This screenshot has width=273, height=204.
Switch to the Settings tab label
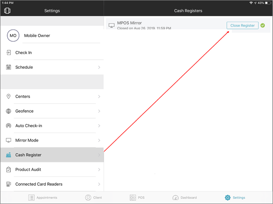(239, 198)
